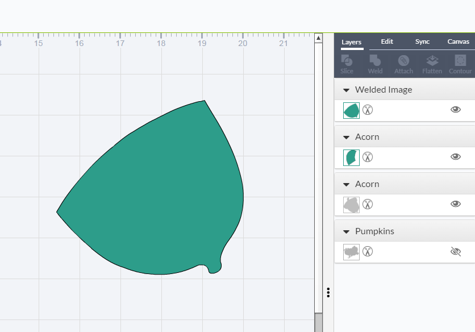This screenshot has height=332, width=475.
Task: Click the Slice tool icon
Action: [x=347, y=64]
